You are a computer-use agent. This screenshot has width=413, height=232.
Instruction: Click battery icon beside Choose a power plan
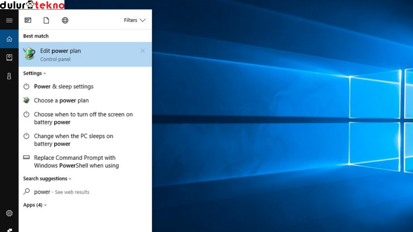[x=27, y=100]
